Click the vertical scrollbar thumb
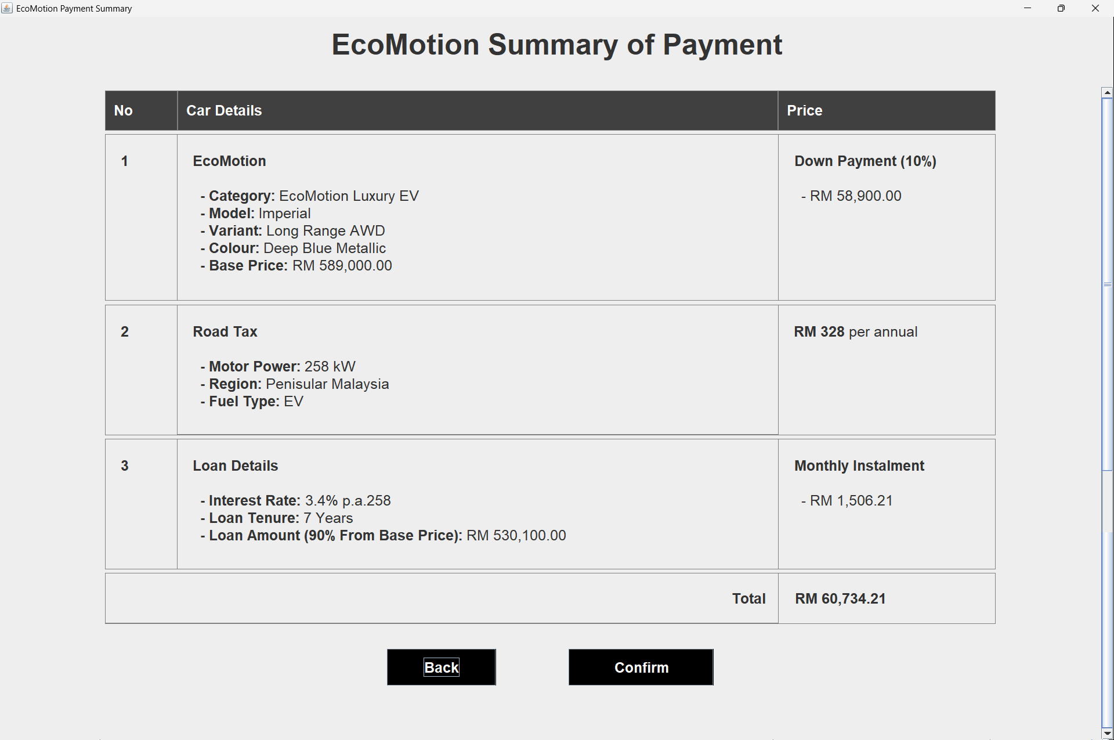 point(1107,284)
